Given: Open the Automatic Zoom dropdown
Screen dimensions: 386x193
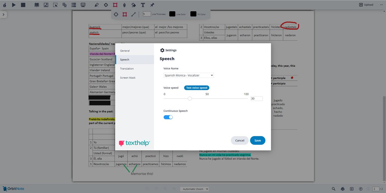Looking at the screenshot, I should [194, 189].
